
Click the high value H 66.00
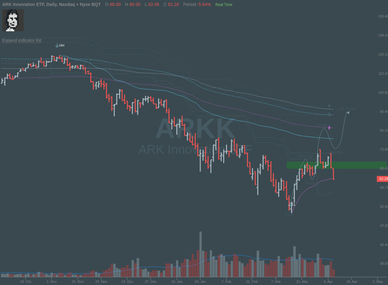(133, 5)
